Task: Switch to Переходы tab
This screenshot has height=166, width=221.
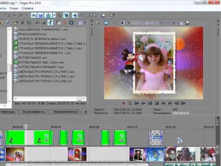Action: coord(8,112)
